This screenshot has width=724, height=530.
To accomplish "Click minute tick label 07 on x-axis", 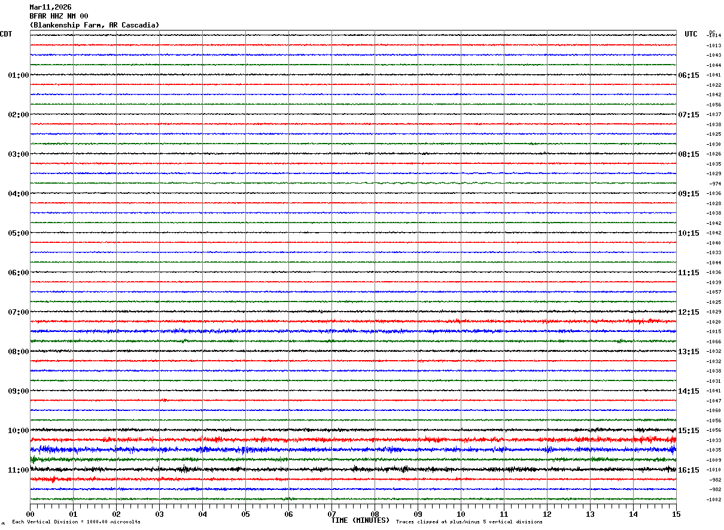I will 331,514.
